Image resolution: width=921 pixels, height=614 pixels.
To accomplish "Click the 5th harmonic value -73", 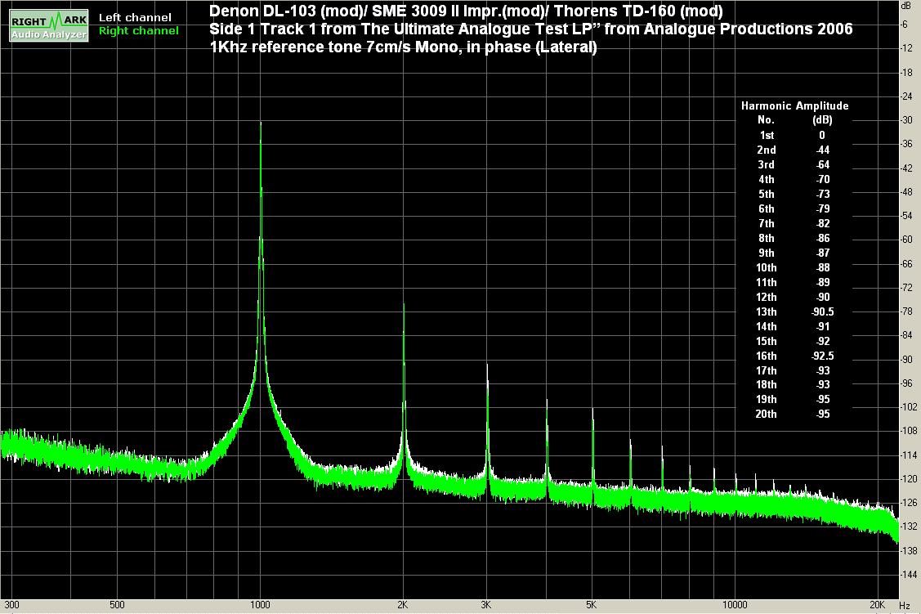I will click(822, 194).
